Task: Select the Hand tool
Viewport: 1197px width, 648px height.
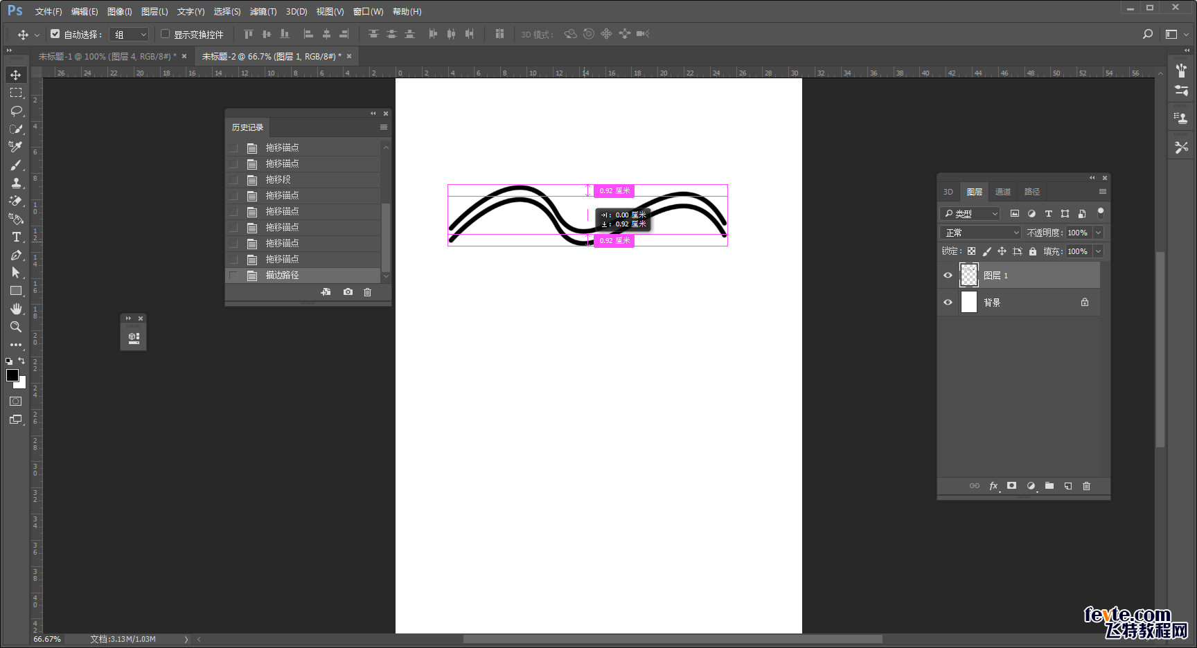Action: 16,309
